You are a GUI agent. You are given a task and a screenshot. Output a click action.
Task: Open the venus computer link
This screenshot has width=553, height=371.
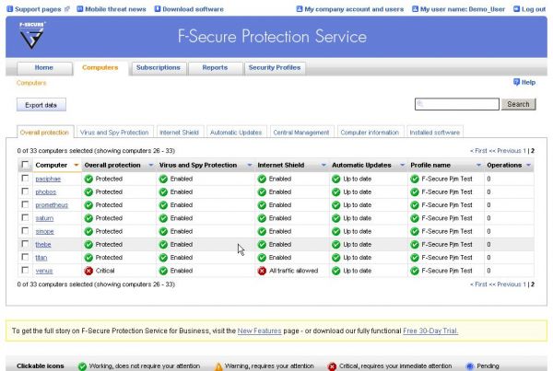click(x=44, y=271)
